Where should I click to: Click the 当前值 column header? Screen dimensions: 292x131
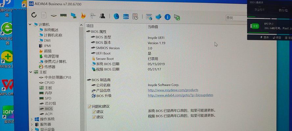click(153, 27)
